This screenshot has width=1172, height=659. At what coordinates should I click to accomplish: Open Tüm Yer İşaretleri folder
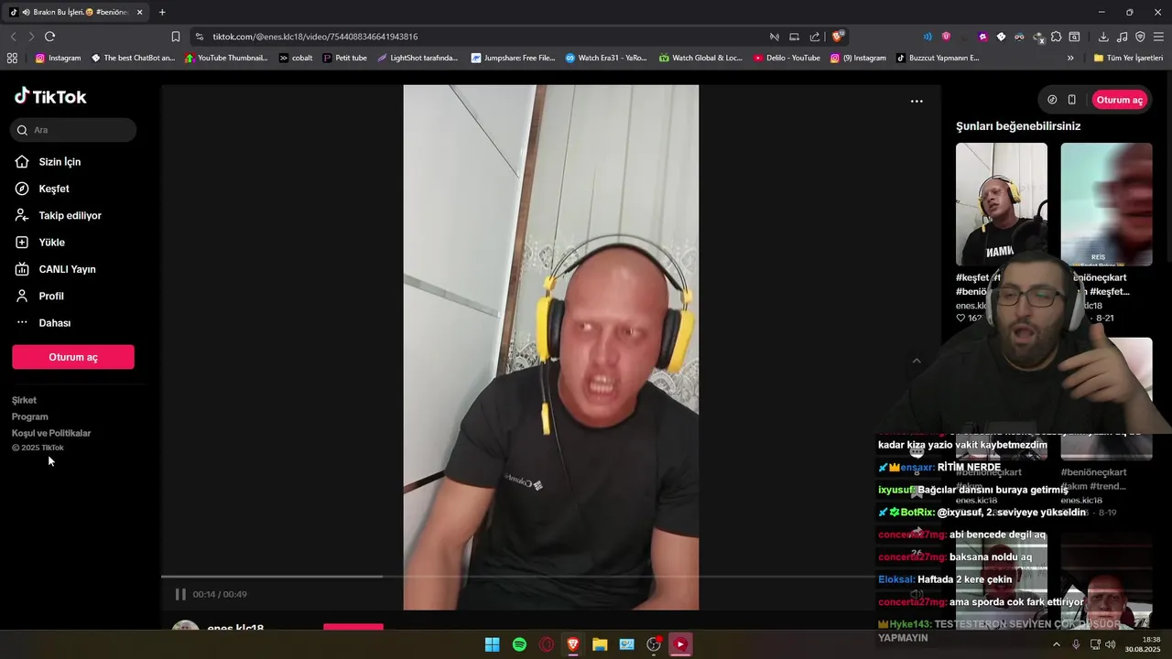[1128, 58]
